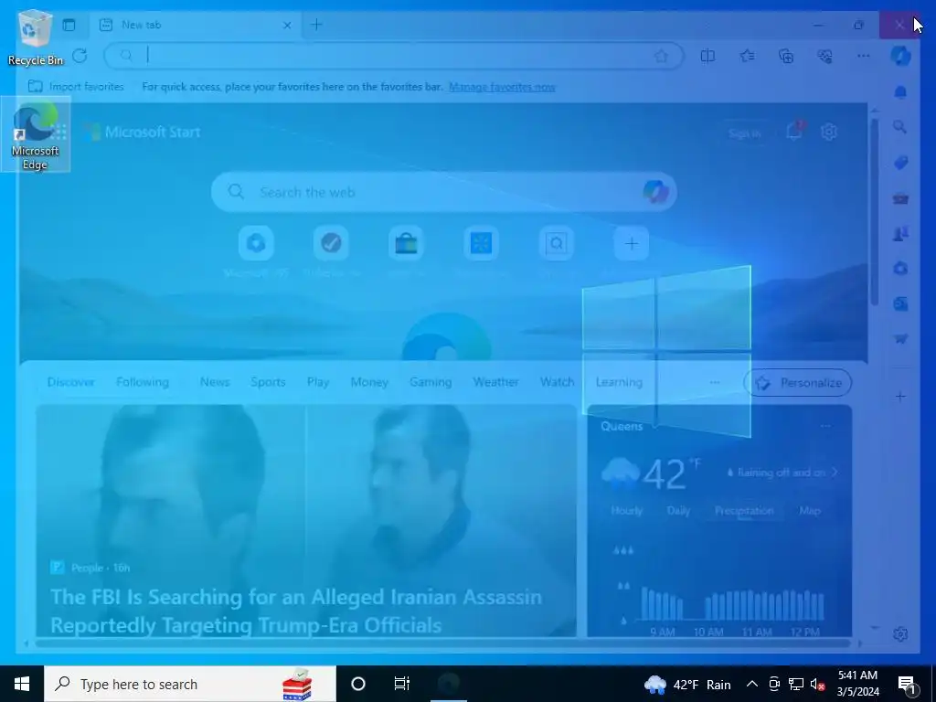Refresh the page with the reload icon
The image size is (936, 702).
(x=80, y=56)
